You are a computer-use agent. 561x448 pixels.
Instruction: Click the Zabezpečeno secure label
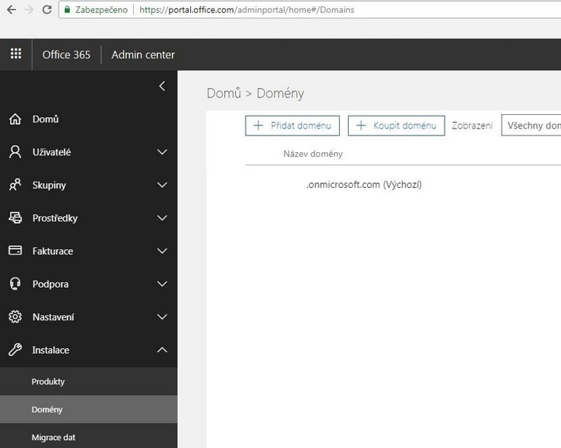coord(101,10)
